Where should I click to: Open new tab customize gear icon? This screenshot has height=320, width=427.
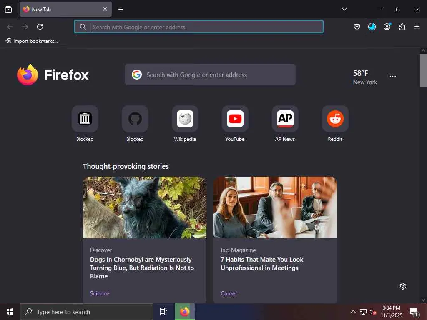click(403, 286)
